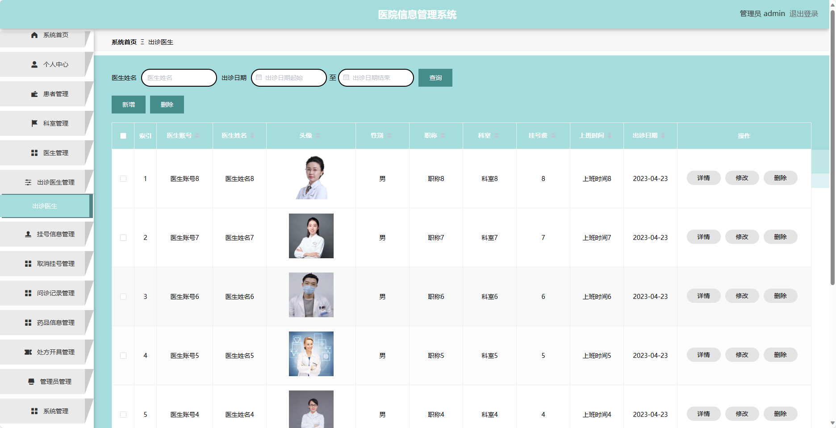Click the home icon beside 系统首页
Screen dimensions: 836x428
point(34,35)
